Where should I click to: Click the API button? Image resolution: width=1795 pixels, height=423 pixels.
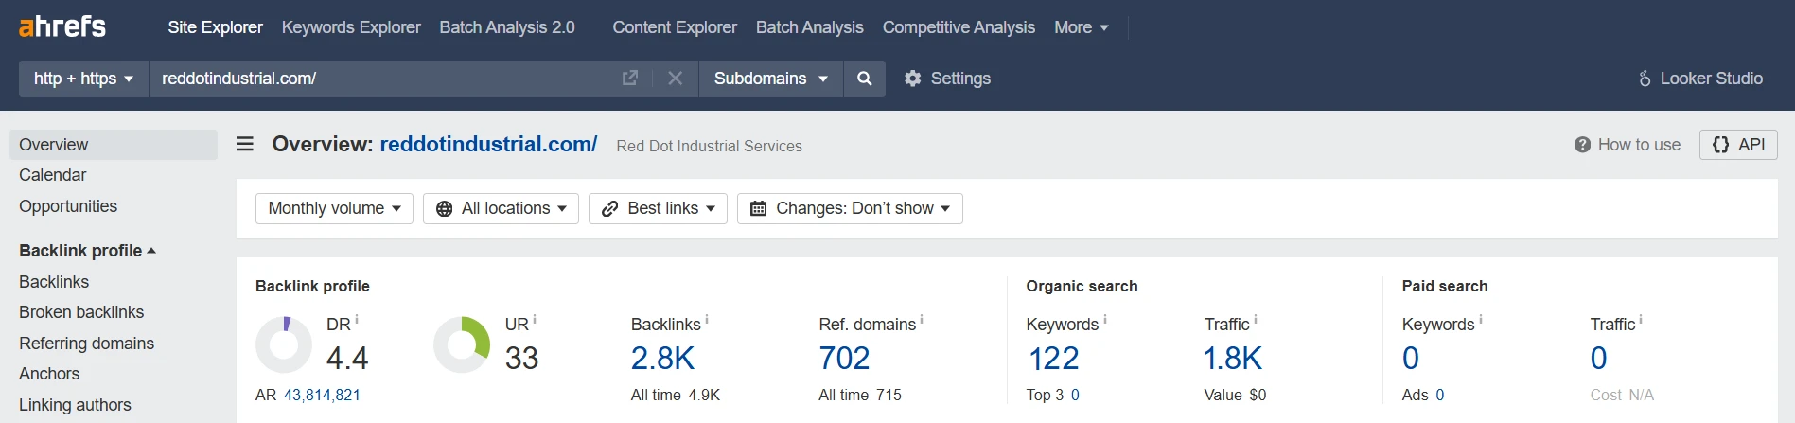1738,145
